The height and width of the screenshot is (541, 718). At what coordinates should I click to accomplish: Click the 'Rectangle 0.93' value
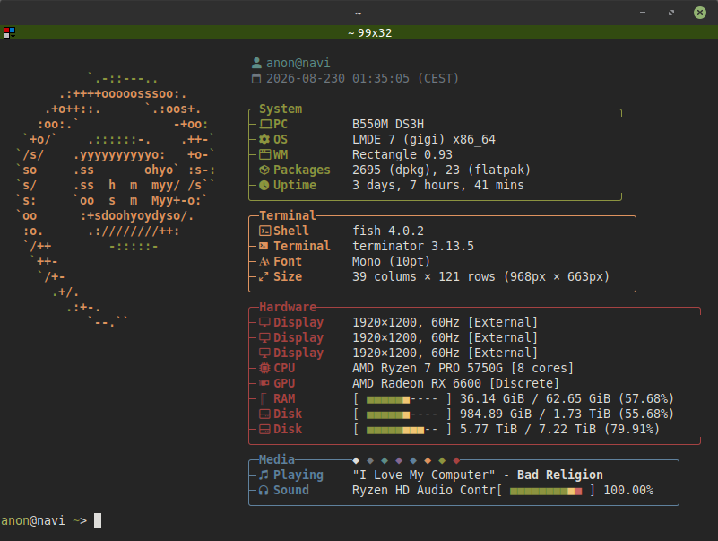tap(402, 154)
